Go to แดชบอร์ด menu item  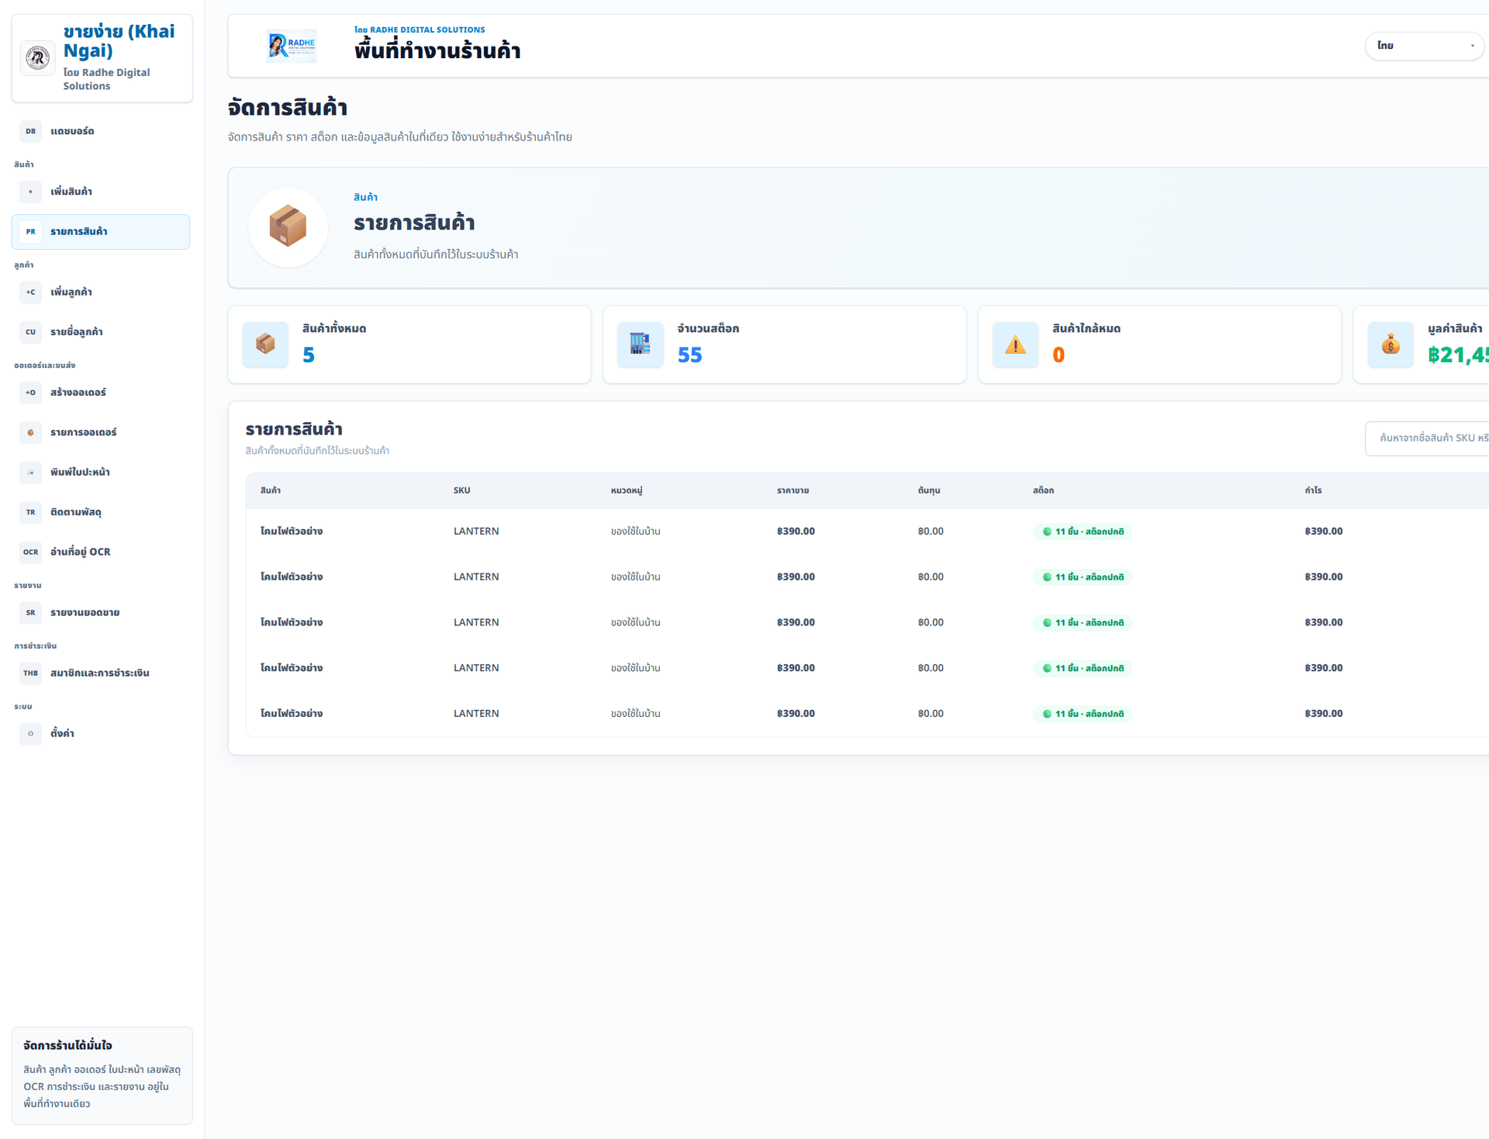point(101,131)
